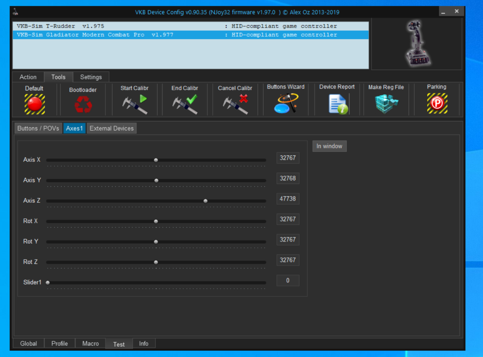This screenshot has height=357, width=483.
Task: Launch the Buttons Wizard icon
Action: pyautogui.click(x=286, y=103)
